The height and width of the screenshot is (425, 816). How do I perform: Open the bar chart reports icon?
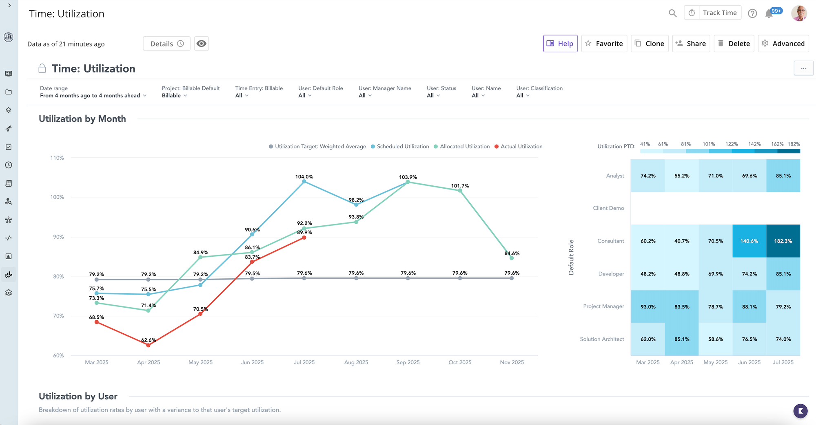[x=9, y=256]
